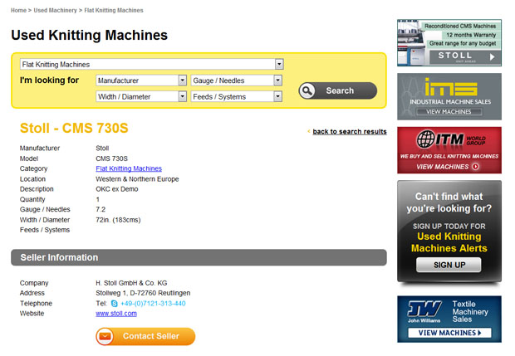Image resolution: width=515 pixels, height=356 pixels.
Task: Select the text Western & Northern Europe
Action: click(137, 179)
